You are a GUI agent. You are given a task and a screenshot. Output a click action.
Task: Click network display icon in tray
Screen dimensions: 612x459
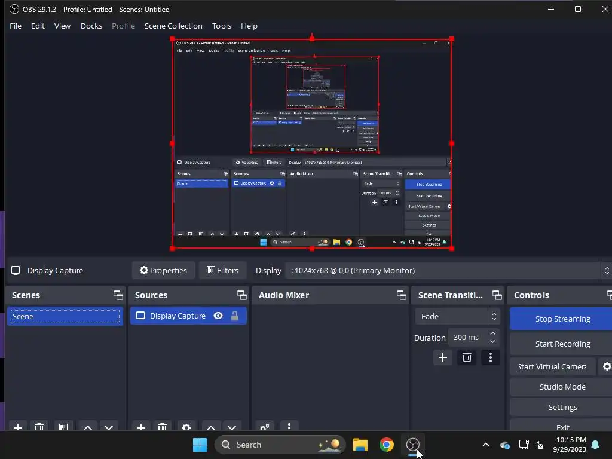click(x=524, y=445)
